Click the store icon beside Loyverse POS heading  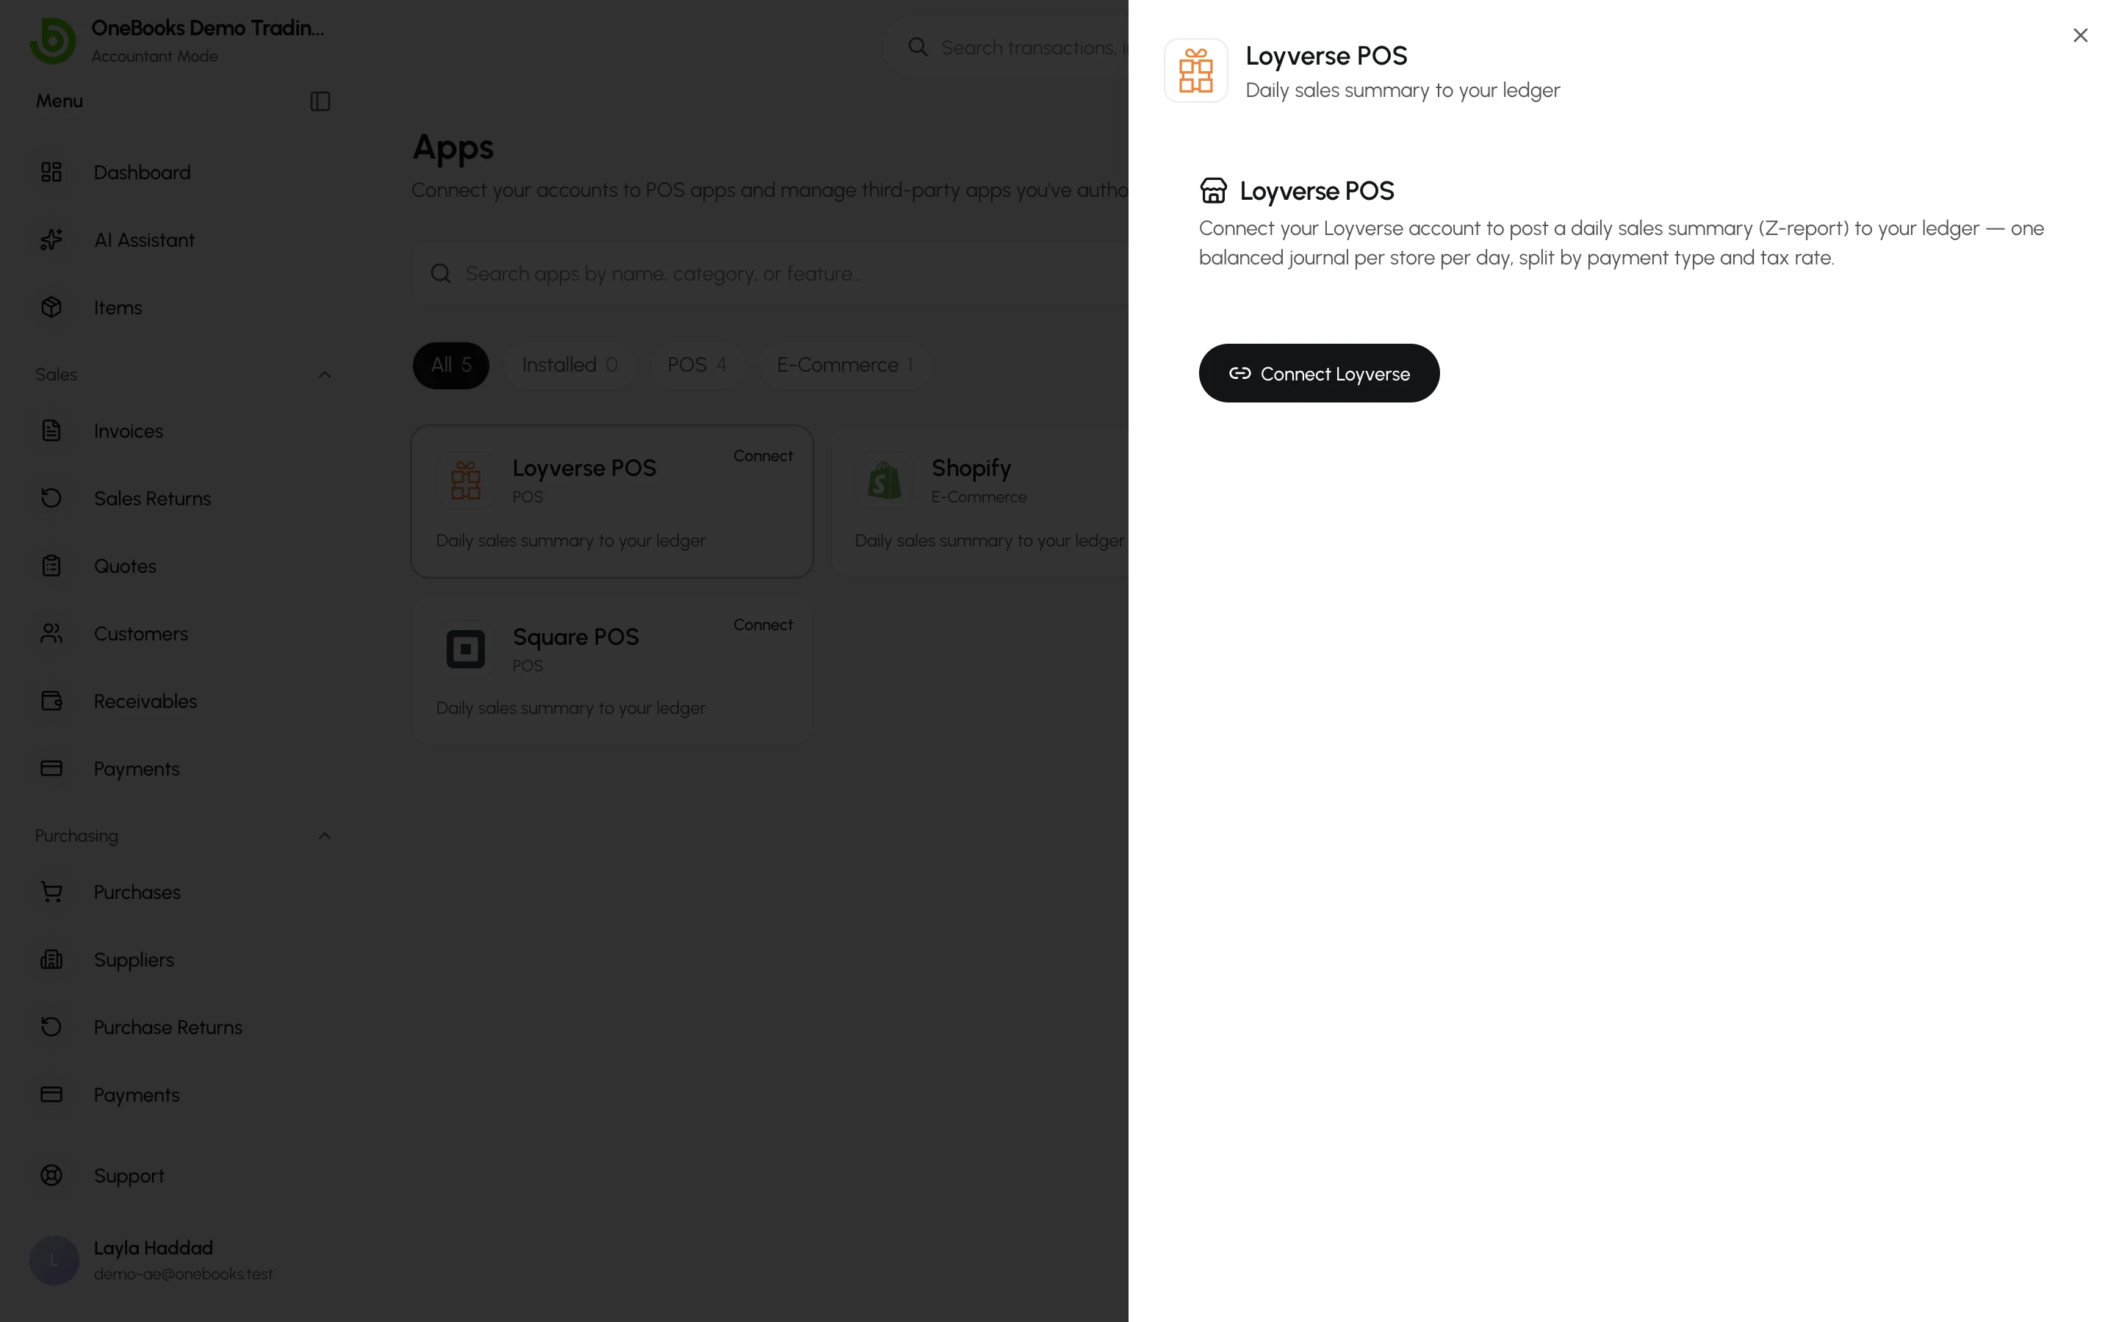(x=1213, y=191)
